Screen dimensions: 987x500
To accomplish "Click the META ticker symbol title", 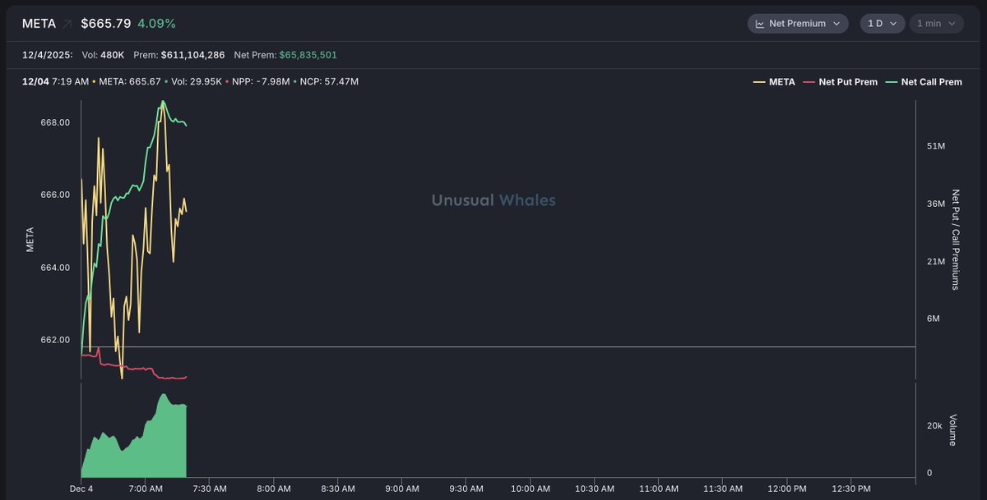I will 39,24.
